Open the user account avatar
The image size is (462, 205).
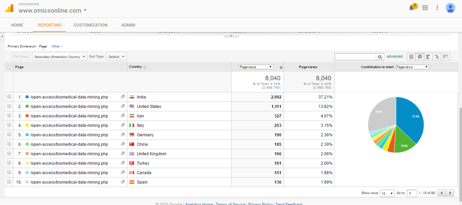coord(450,8)
